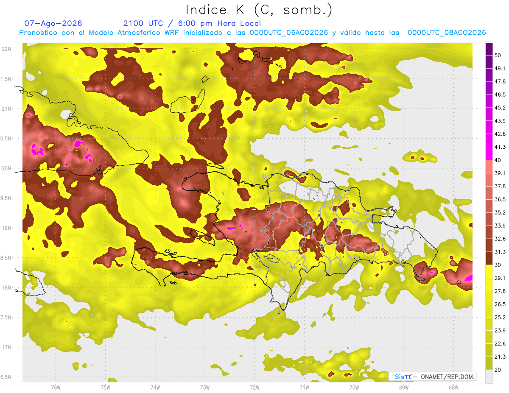Click colorbar value "23.9"
This screenshot has height=393, width=509.
point(500,330)
